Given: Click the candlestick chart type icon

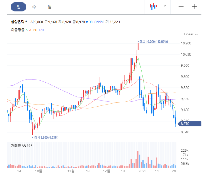Looking at the screenshot, I should (x=153, y=6).
